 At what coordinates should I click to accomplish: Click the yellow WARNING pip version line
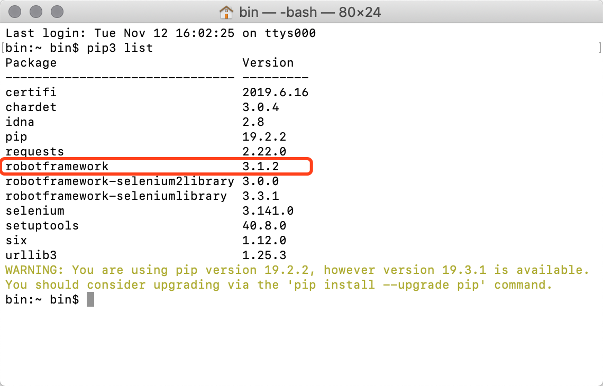tap(297, 270)
